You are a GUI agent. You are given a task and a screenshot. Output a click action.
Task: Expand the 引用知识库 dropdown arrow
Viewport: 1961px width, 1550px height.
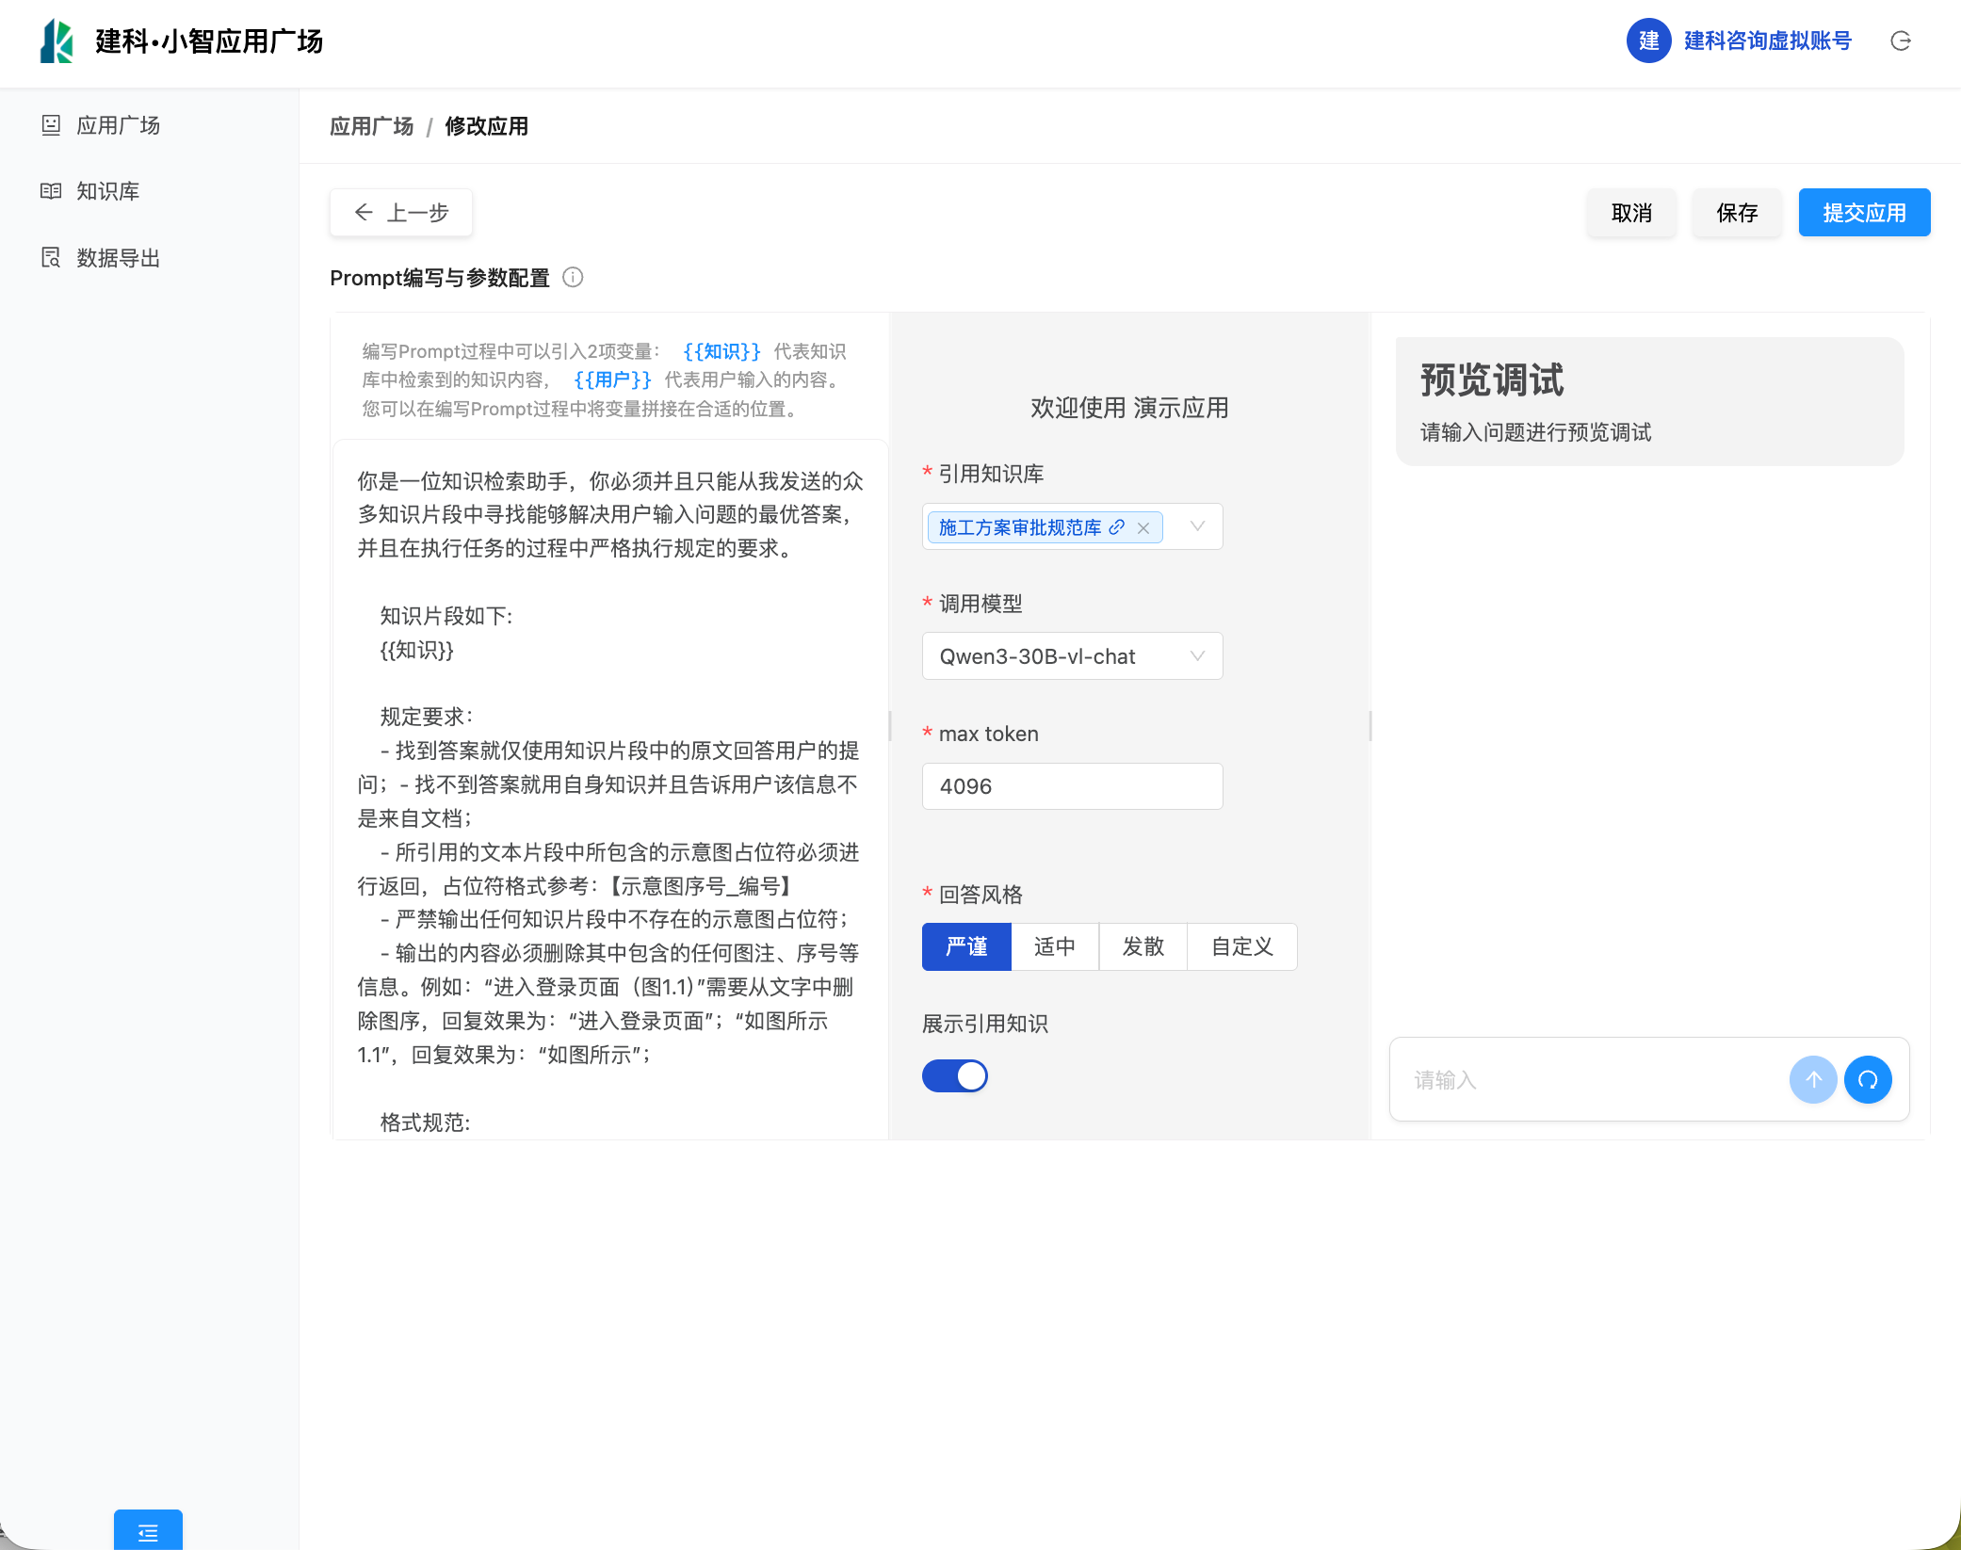pyautogui.click(x=1197, y=526)
